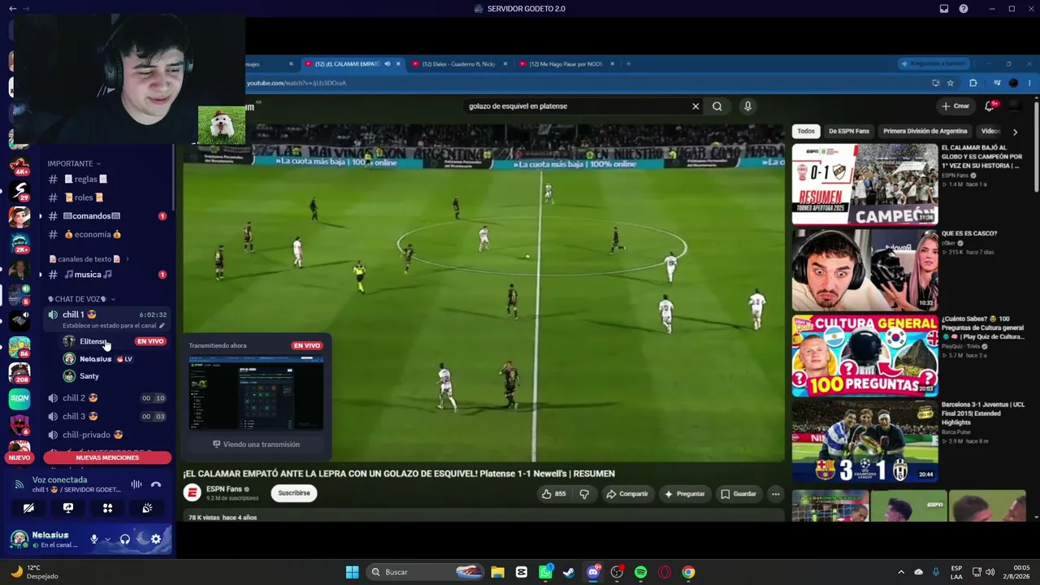Click the YouTube search input field
The width and height of the screenshot is (1040, 585).
click(577, 106)
